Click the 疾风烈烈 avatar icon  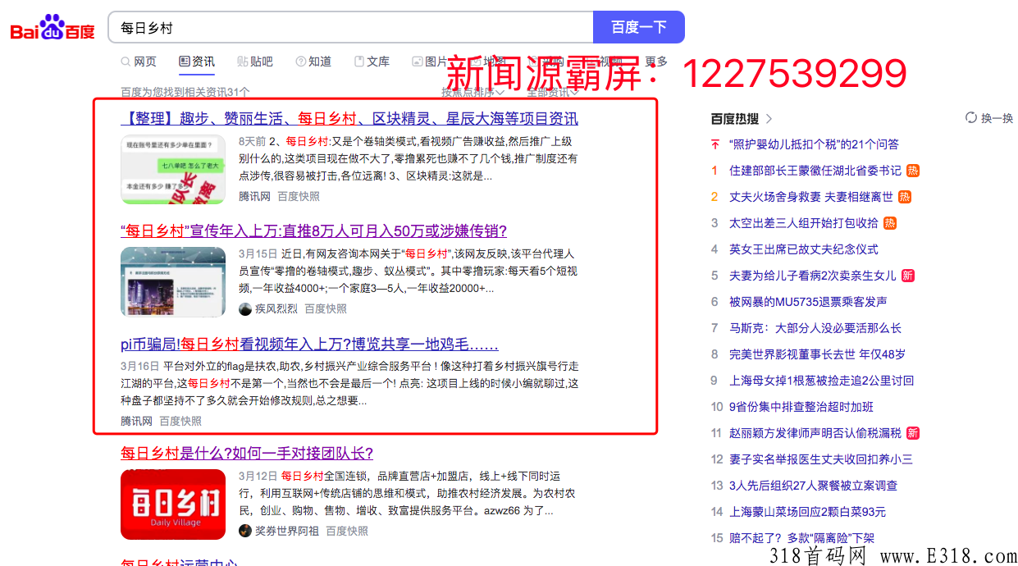245,309
